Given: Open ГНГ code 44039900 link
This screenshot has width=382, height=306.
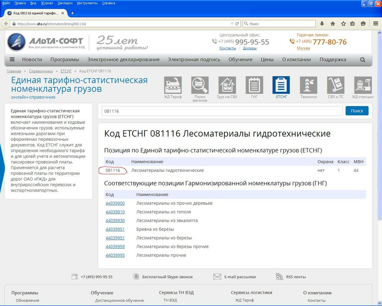Looking at the screenshot, I should (115, 203).
